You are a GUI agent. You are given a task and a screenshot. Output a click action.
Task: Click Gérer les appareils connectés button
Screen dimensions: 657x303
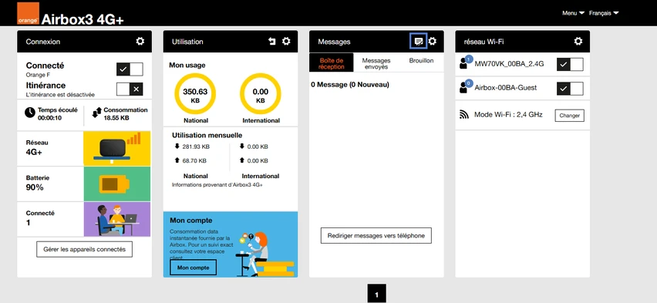coord(84,249)
